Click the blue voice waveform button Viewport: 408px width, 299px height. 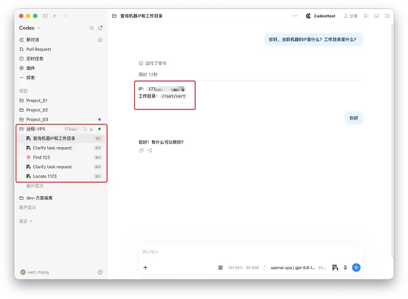356,267
